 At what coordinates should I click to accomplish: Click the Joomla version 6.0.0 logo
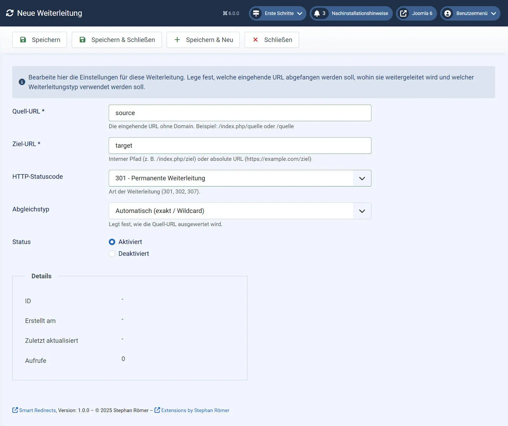[x=225, y=13]
